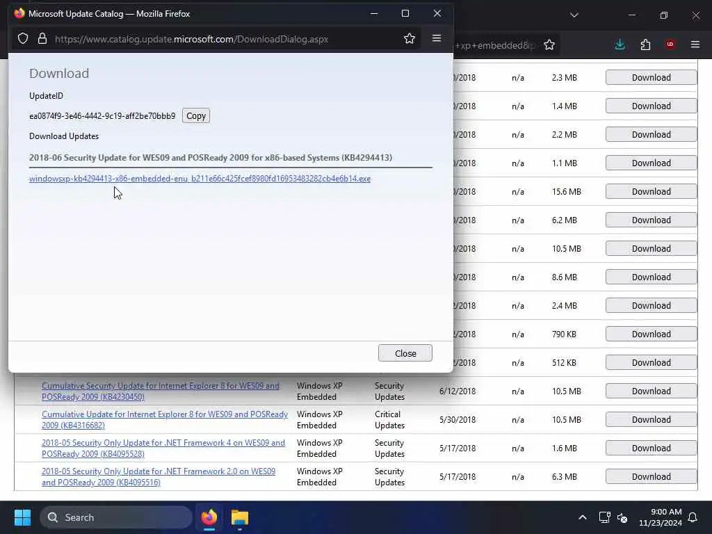Screen dimensions: 712x534
Task: Click the 6/12/2018 date cell
Action: coord(458,391)
